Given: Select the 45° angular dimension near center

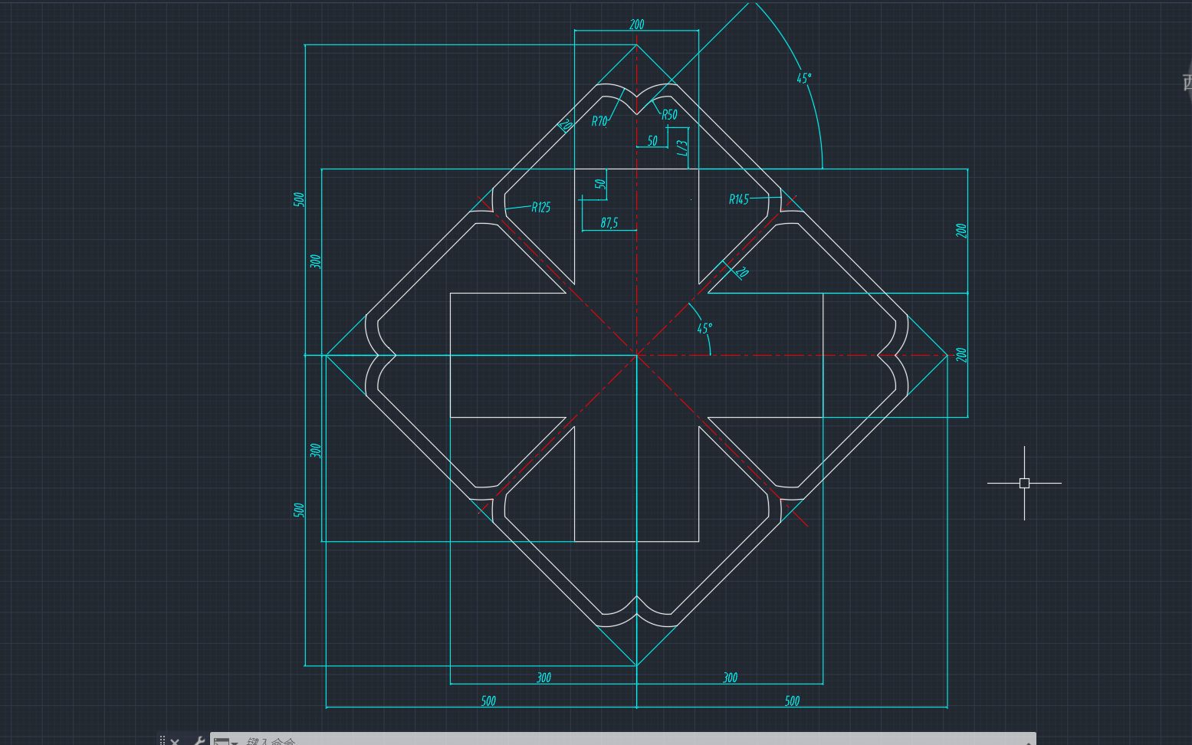Looking at the screenshot, I should (x=703, y=328).
